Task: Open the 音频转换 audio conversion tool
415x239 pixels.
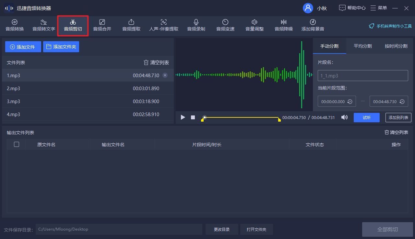Action: tap(15, 25)
